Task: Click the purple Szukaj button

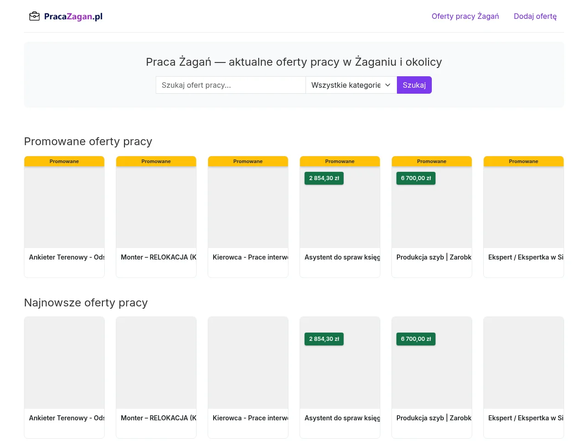Action: (x=414, y=85)
